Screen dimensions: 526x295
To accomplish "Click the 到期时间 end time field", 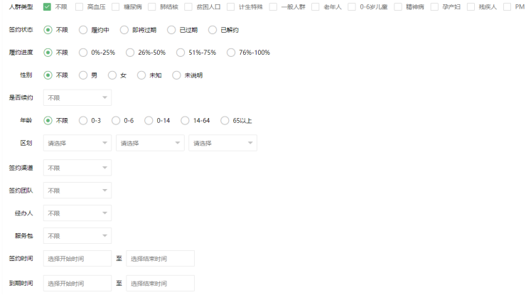I will tap(160, 283).
